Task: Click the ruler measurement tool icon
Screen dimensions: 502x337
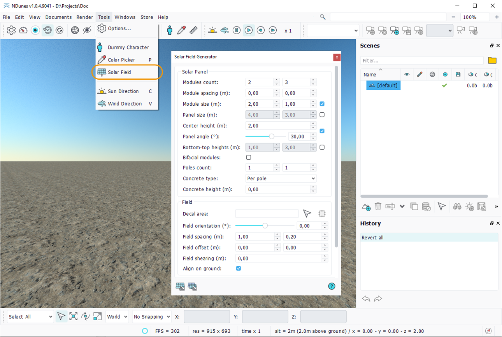Action: tap(193, 30)
